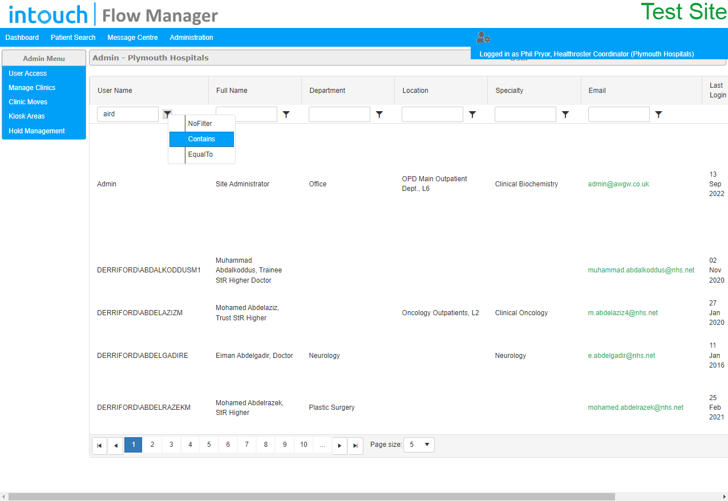This screenshot has height=501, width=728.
Task: Click the intouch Flow Manager logo
Action: pyautogui.click(x=114, y=14)
